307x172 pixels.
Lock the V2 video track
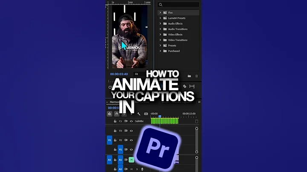[x=115, y=140]
